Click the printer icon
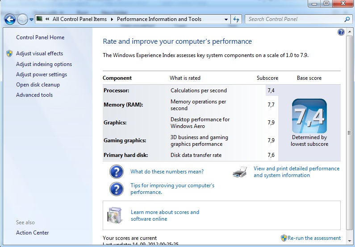The height and width of the screenshot is (247, 355). point(240,172)
